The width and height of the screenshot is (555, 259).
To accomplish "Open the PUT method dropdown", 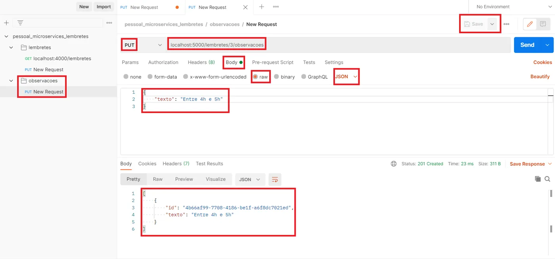I will 143,45.
